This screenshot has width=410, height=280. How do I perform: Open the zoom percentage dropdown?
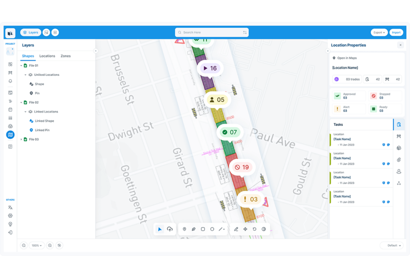[37, 245]
